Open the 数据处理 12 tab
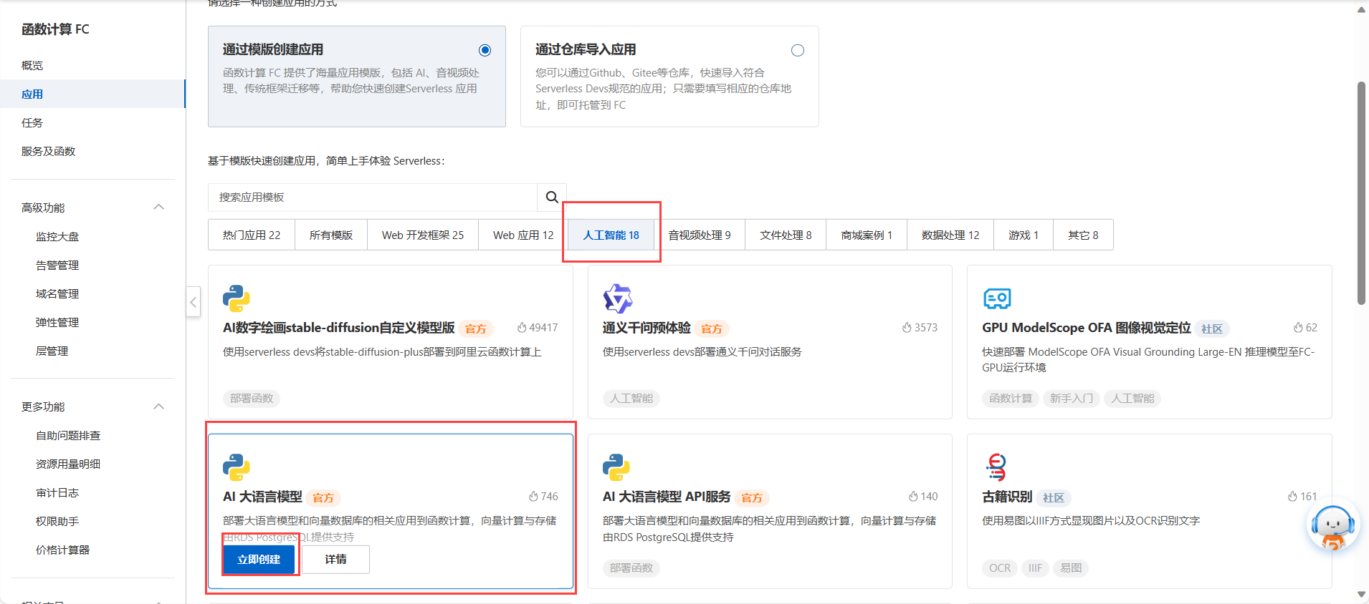Screen dimensions: 1369x604 click(950, 235)
